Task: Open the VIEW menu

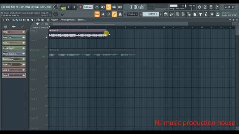Action: click(x=28, y=7)
